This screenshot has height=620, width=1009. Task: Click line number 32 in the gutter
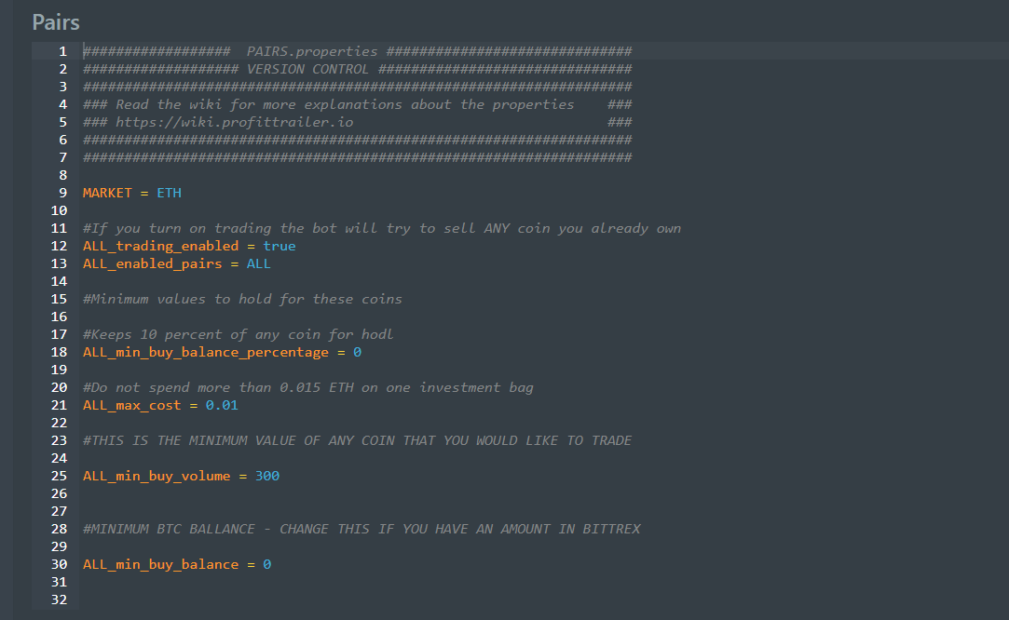(59, 600)
